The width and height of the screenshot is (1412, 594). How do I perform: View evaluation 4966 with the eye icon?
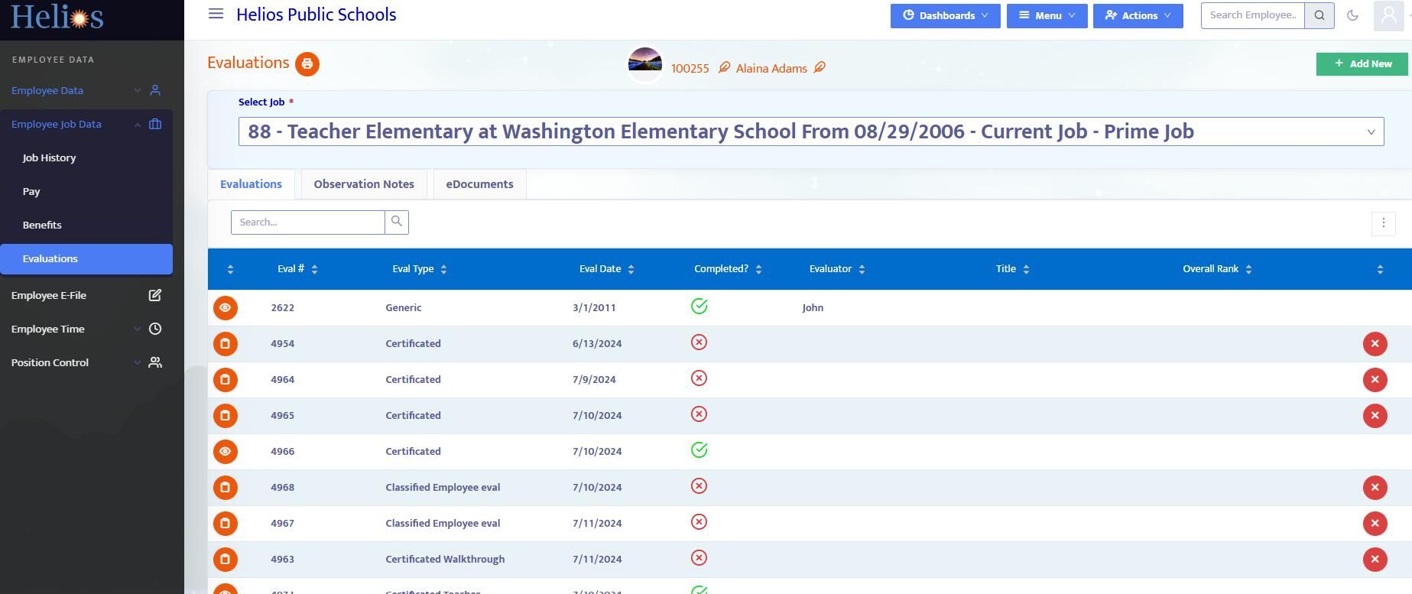click(x=226, y=451)
